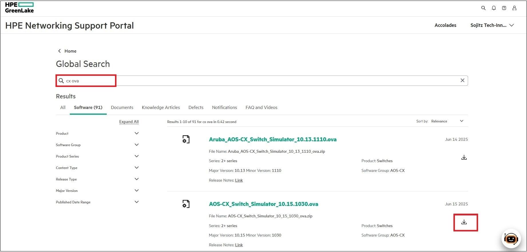Clear the search box with X icon
The width and height of the screenshot is (527, 252).
click(x=462, y=80)
